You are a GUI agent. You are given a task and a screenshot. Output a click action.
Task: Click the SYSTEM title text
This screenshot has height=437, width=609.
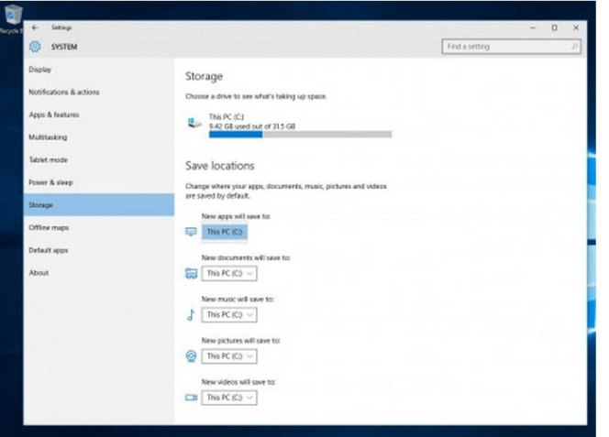click(x=64, y=47)
